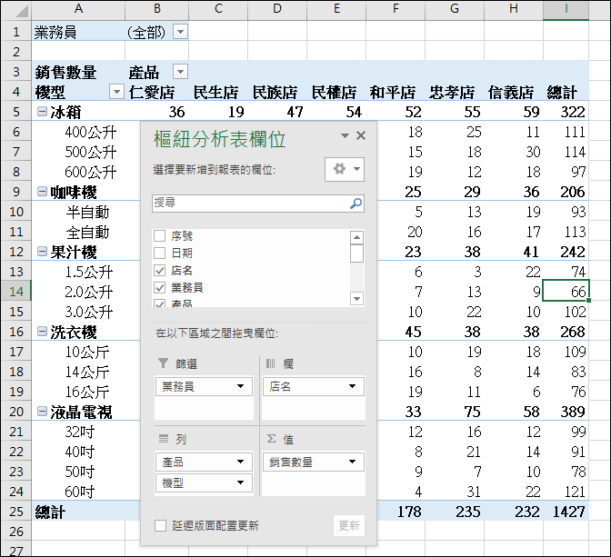611x557 pixels.
Task: Open 銷售數量 field menu in values area
Action: pyautogui.click(x=352, y=462)
